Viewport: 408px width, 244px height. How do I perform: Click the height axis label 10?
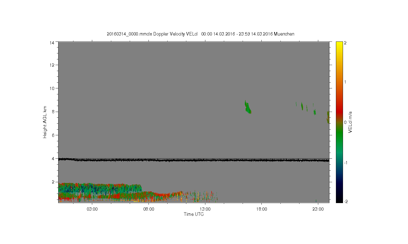coord(52,88)
